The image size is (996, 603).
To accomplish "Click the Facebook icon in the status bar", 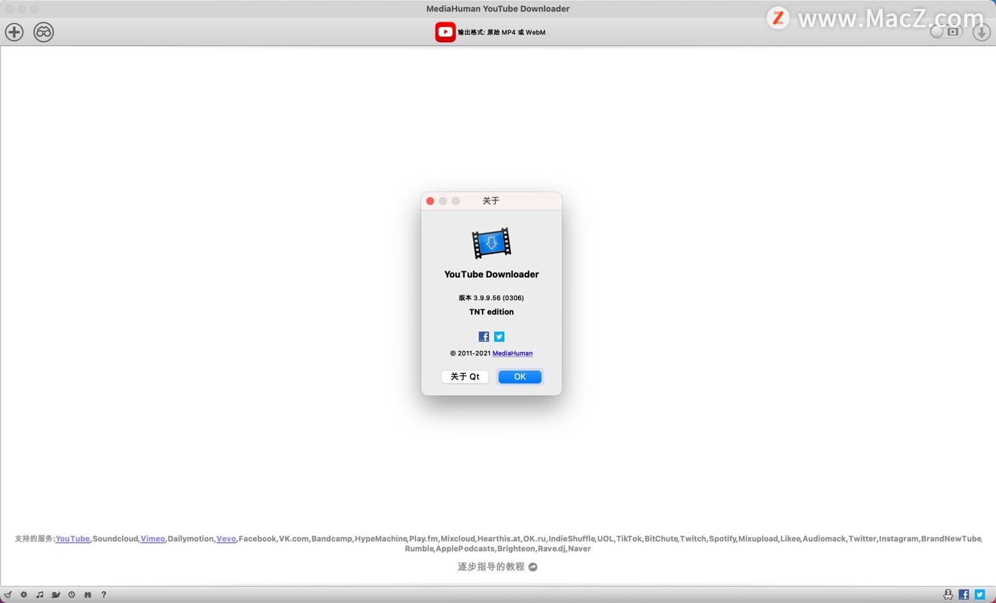I will (x=964, y=595).
